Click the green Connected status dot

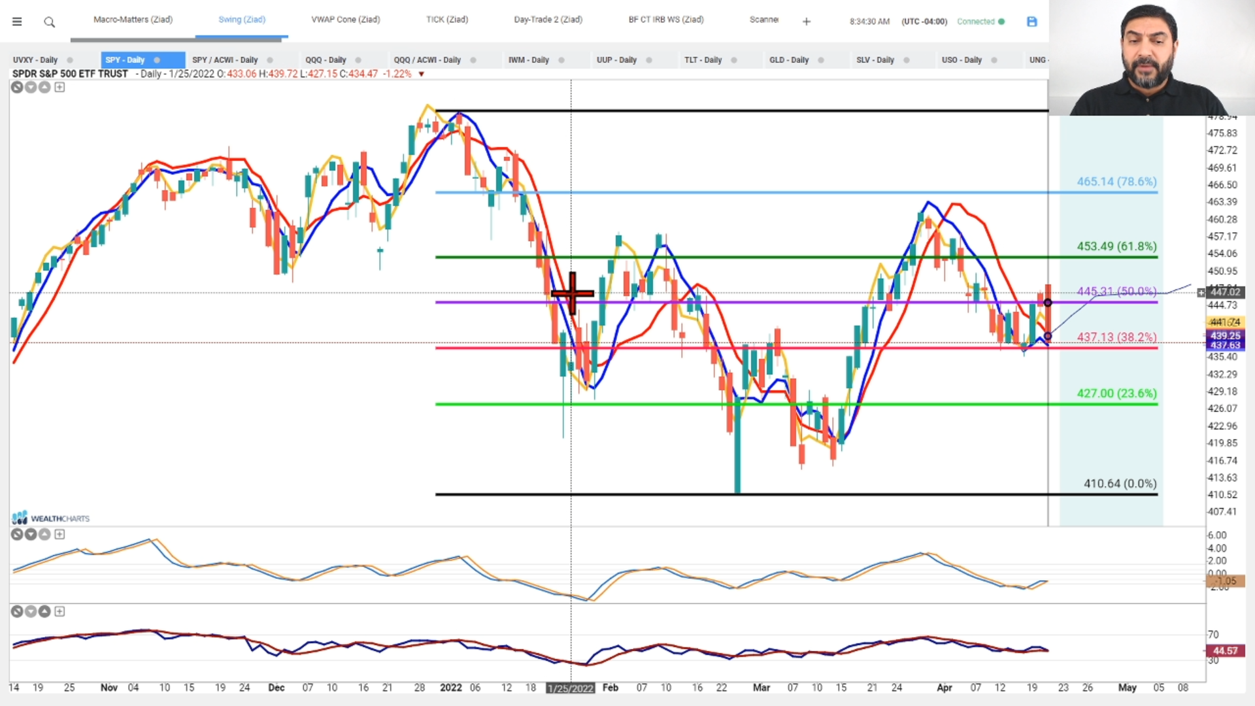point(1001,22)
